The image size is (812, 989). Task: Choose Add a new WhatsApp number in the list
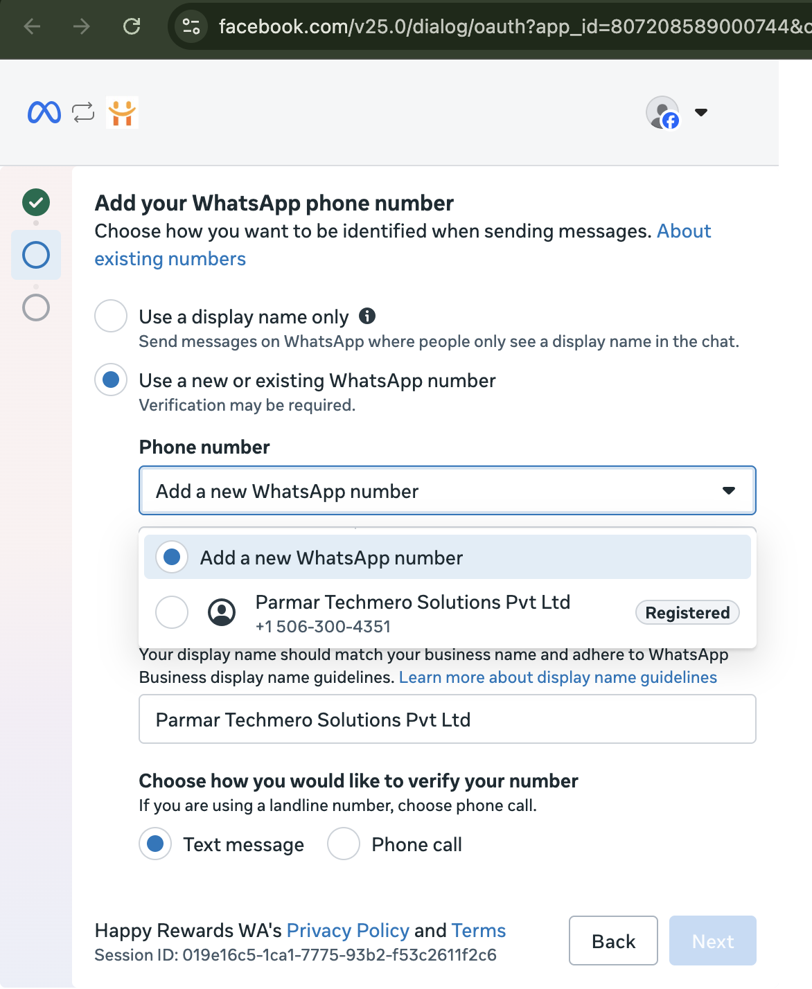[x=448, y=557]
